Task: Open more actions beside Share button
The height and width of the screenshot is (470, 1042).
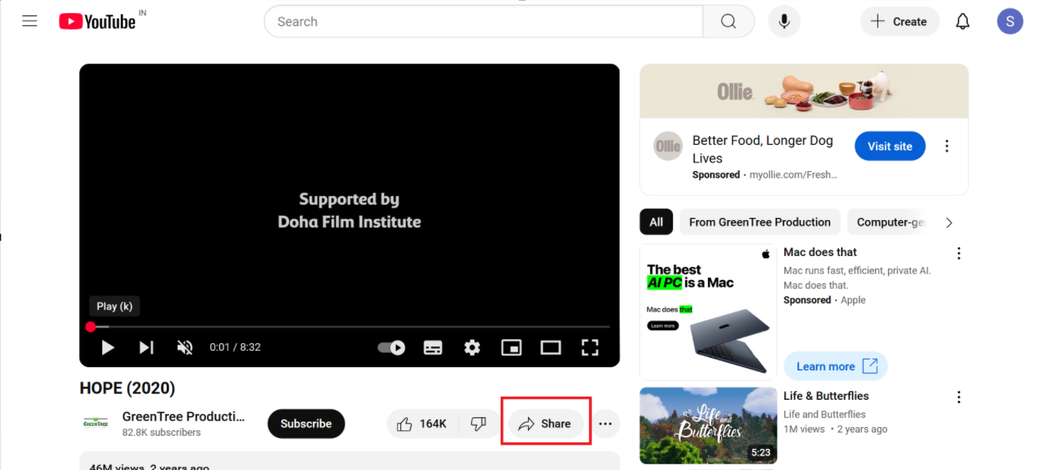Action: (x=605, y=424)
